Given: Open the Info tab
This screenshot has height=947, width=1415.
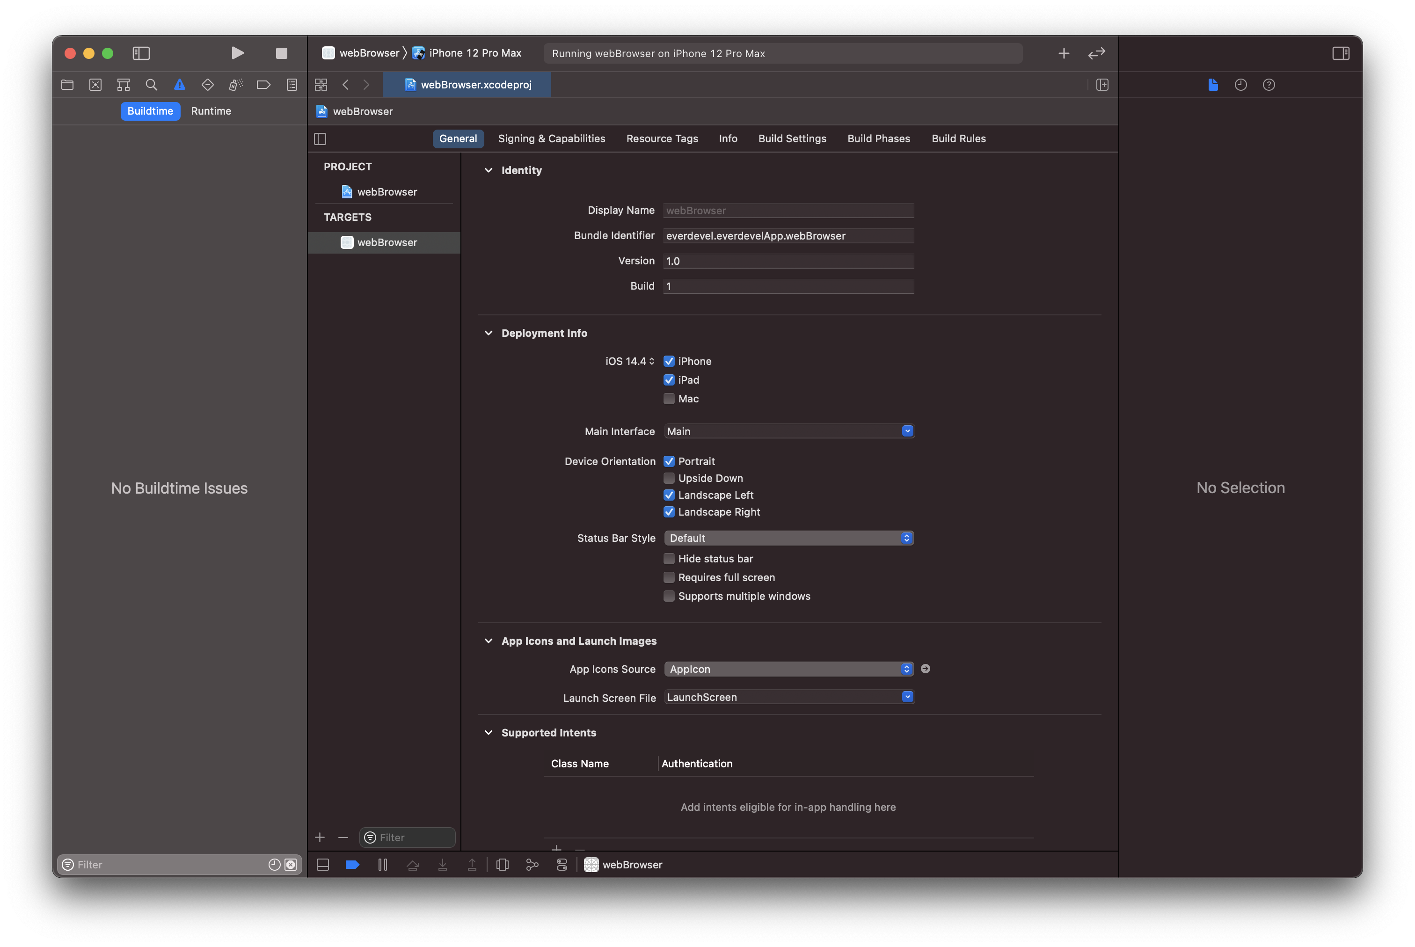Looking at the screenshot, I should coord(728,139).
